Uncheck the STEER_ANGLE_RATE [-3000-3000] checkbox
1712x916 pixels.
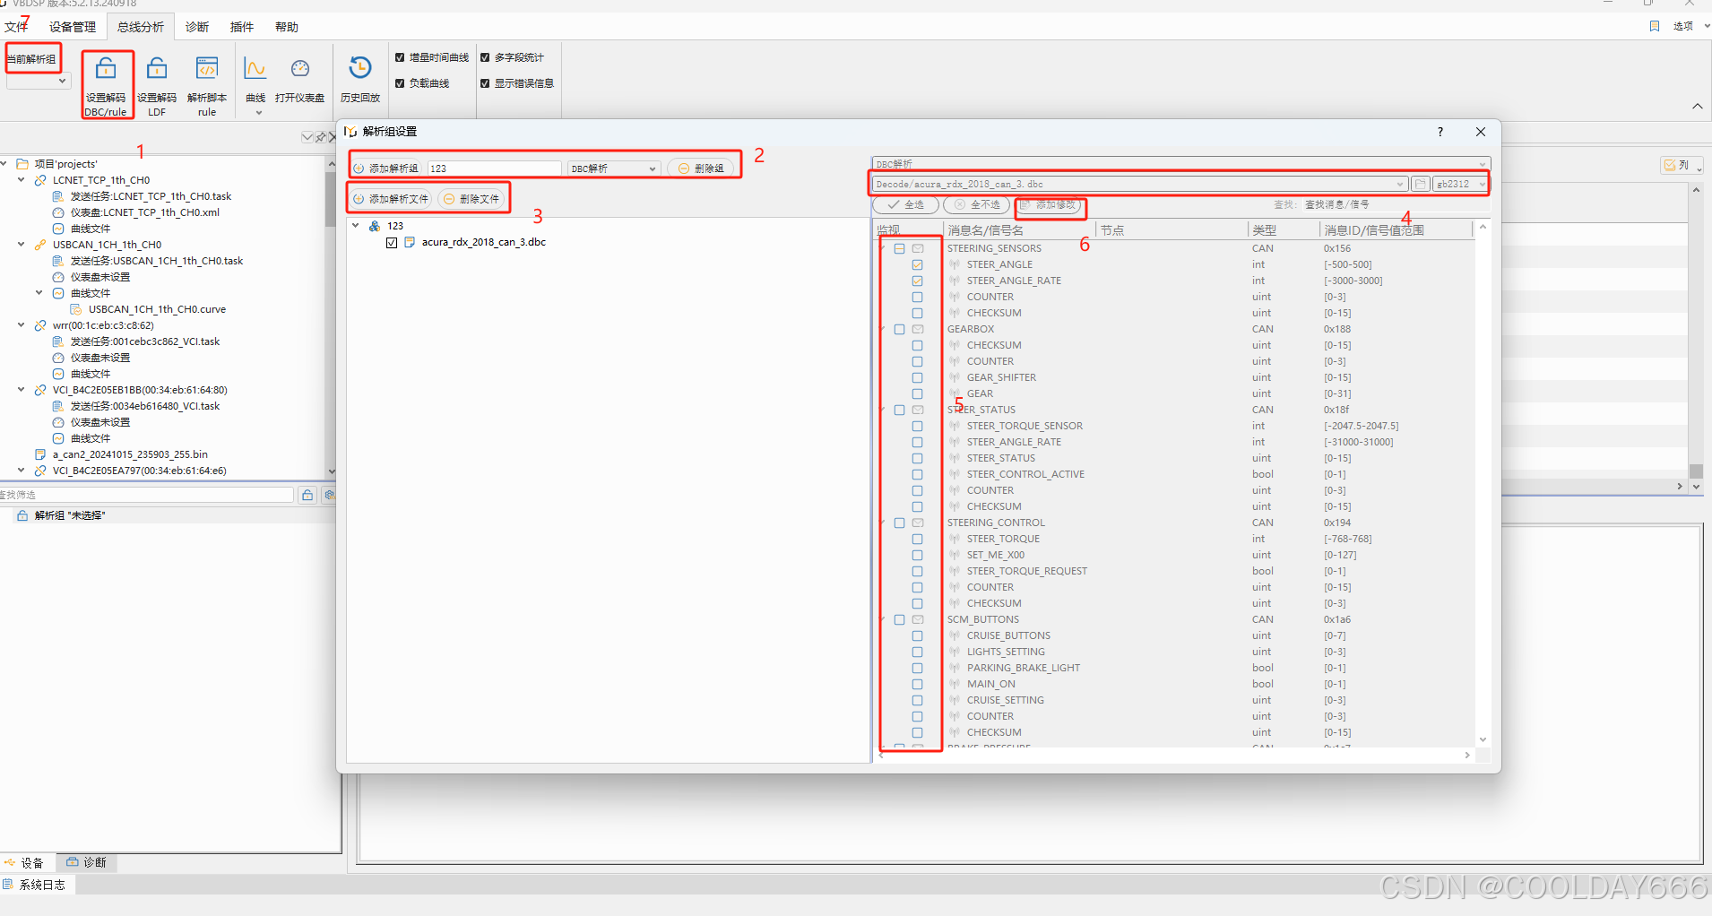click(x=917, y=281)
